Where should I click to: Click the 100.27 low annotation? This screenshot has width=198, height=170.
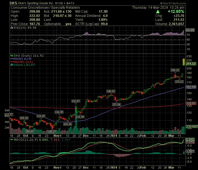point(52,131)
